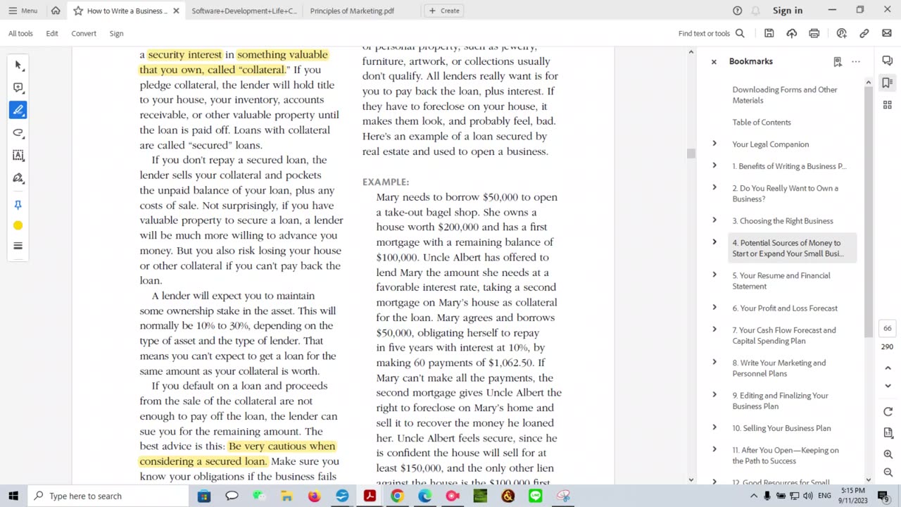Open the yellow highlight color picker

pos(18,225)
